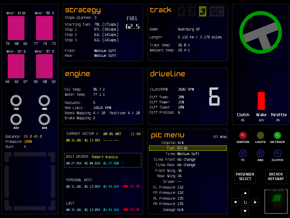Click the PIT MENU label
Screen dimensions: 290x218
(x=220, y=137)
